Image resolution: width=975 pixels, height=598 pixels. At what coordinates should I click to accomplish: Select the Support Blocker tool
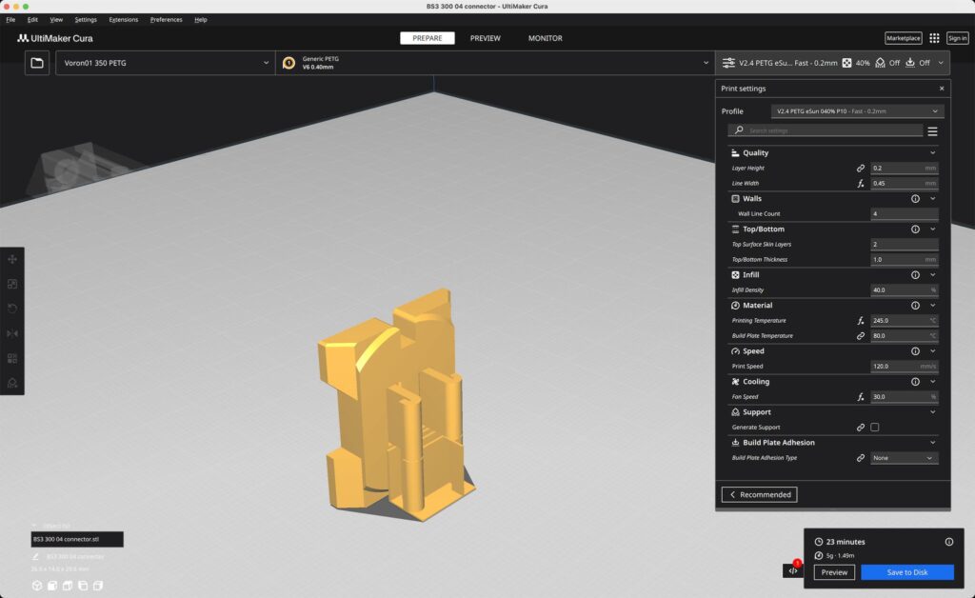[12, 383]
